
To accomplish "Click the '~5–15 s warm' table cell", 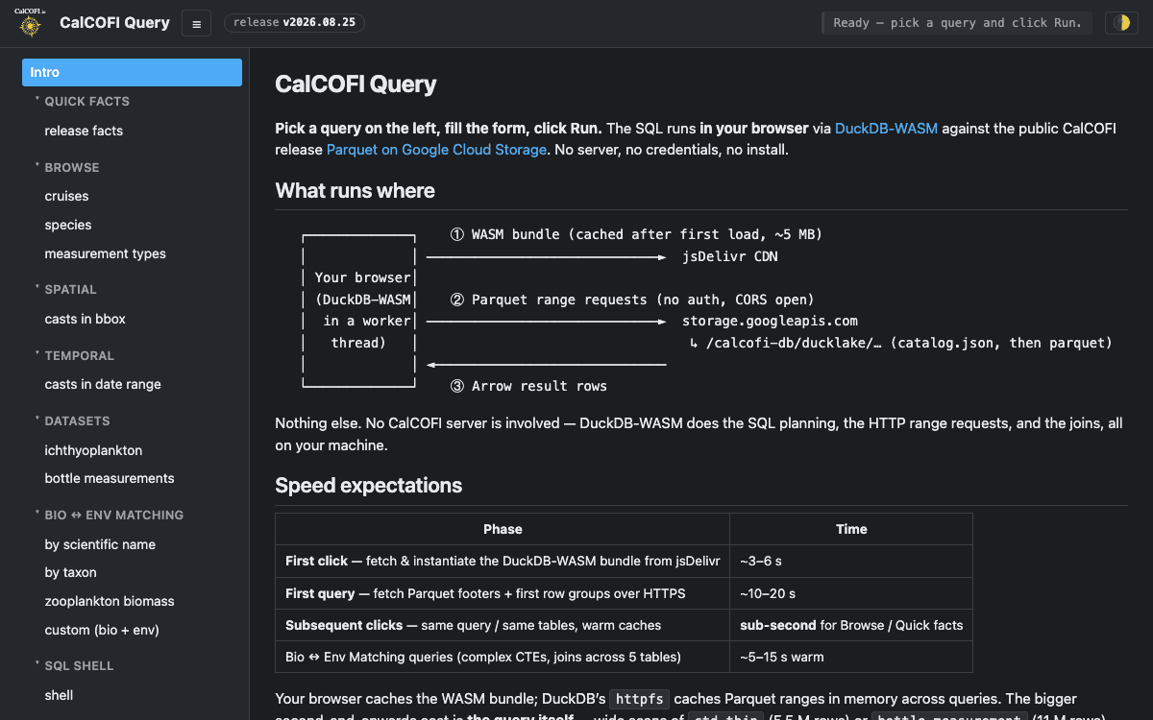I will click(x=851, y=657).
